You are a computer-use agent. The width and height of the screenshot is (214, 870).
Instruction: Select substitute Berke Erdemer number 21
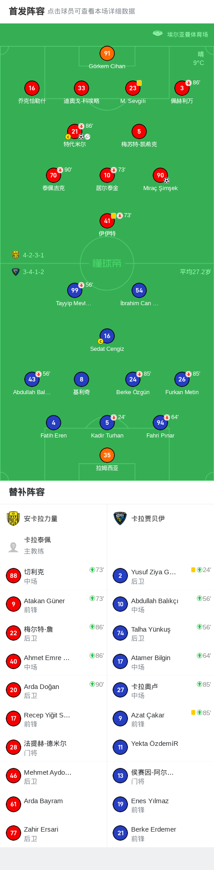pyautogui.click(x=120, y=833)
